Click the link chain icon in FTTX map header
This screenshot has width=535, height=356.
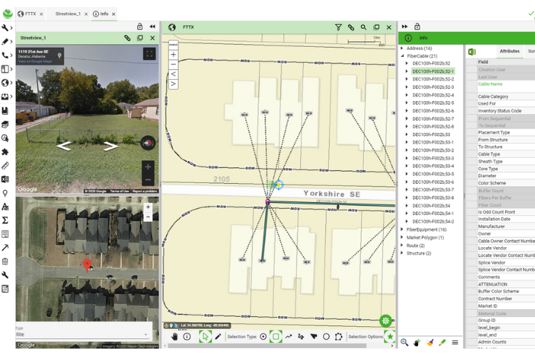[x=351, y=27]
